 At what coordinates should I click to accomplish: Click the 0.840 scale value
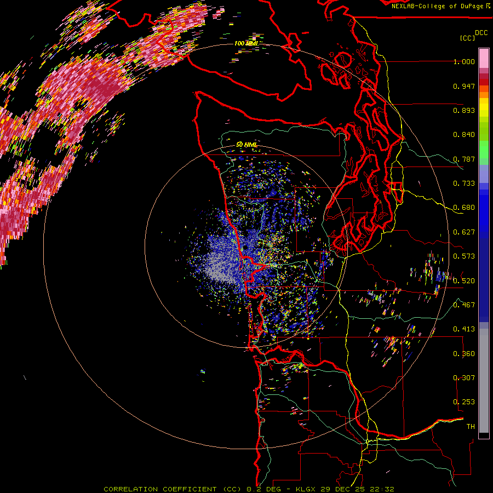[x=464, y=135]
